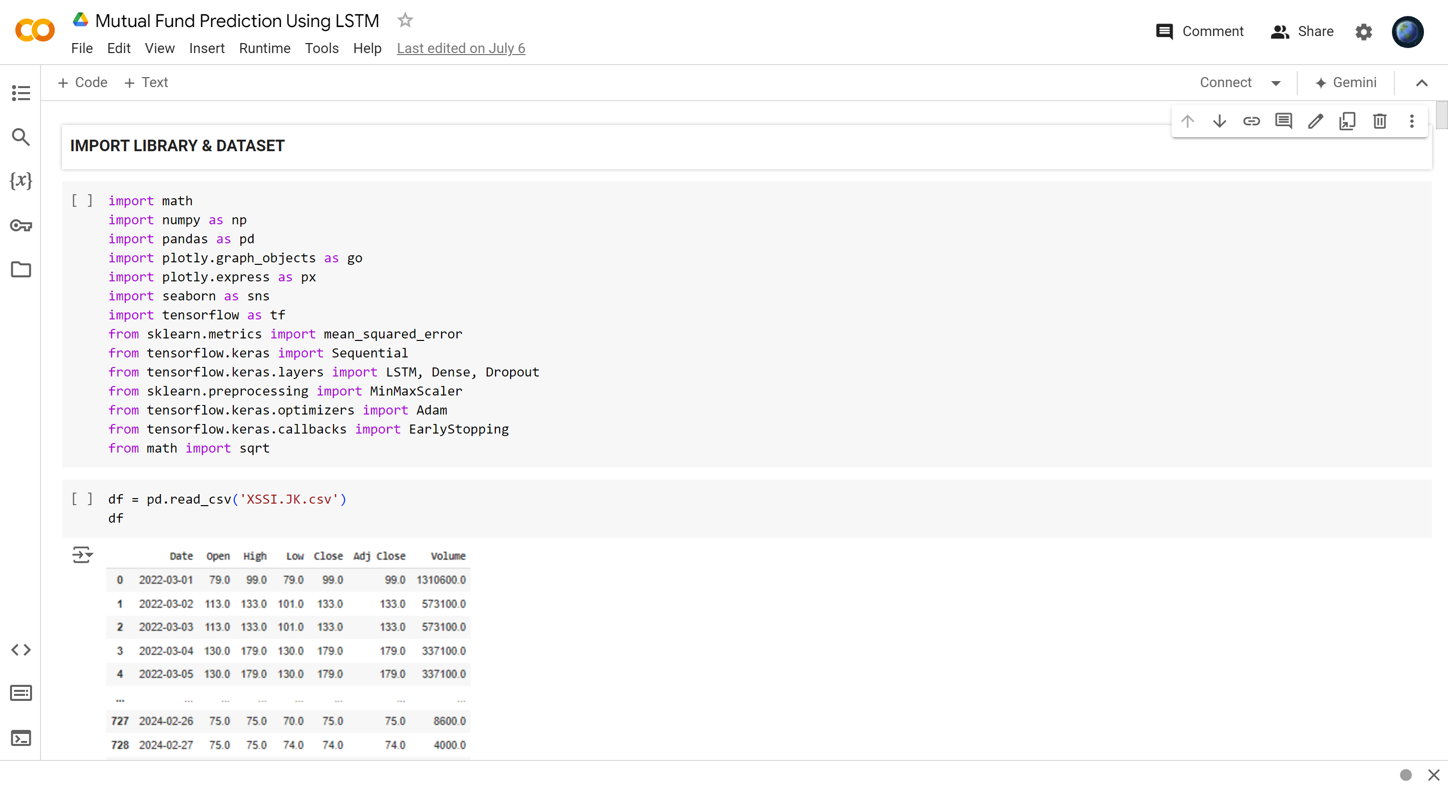The image size is (1448, 789).
Task: Star the notebook
Action: point(405,21)
